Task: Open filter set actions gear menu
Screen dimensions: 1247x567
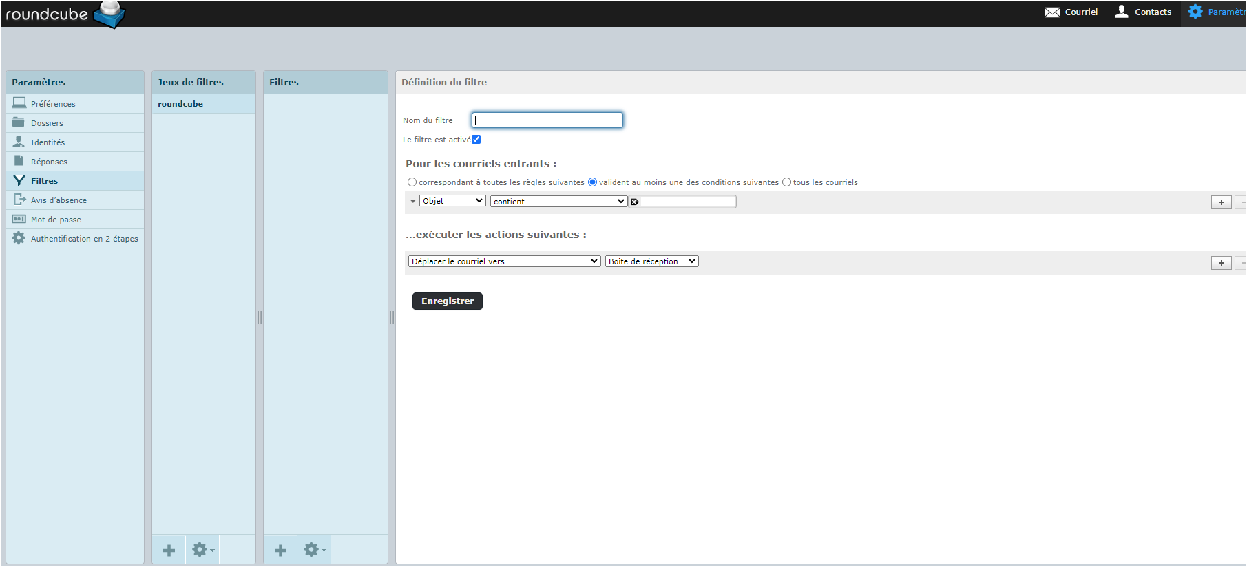Action: [202, 550]
